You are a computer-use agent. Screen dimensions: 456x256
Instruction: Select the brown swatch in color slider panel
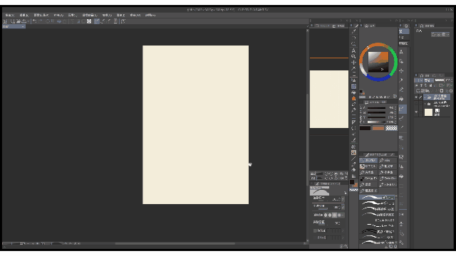(x=378, y=128)
